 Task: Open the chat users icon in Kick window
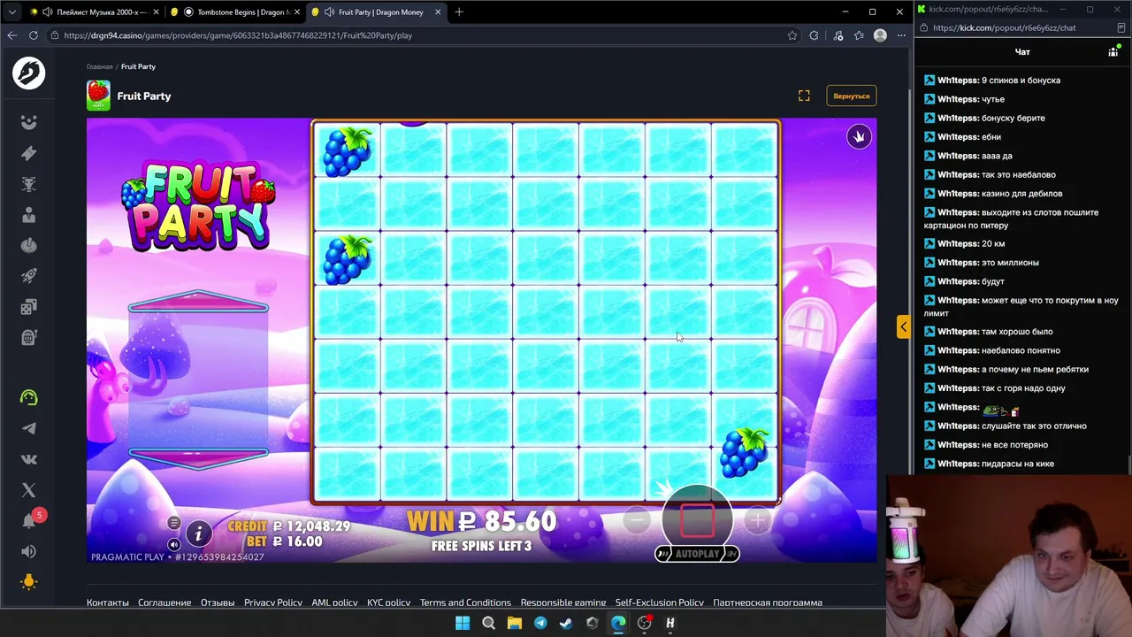pyautogui.click(x=1113, y=52)
